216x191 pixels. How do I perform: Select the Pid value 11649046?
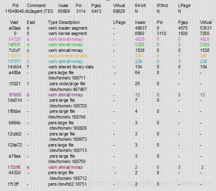[14, 11]
